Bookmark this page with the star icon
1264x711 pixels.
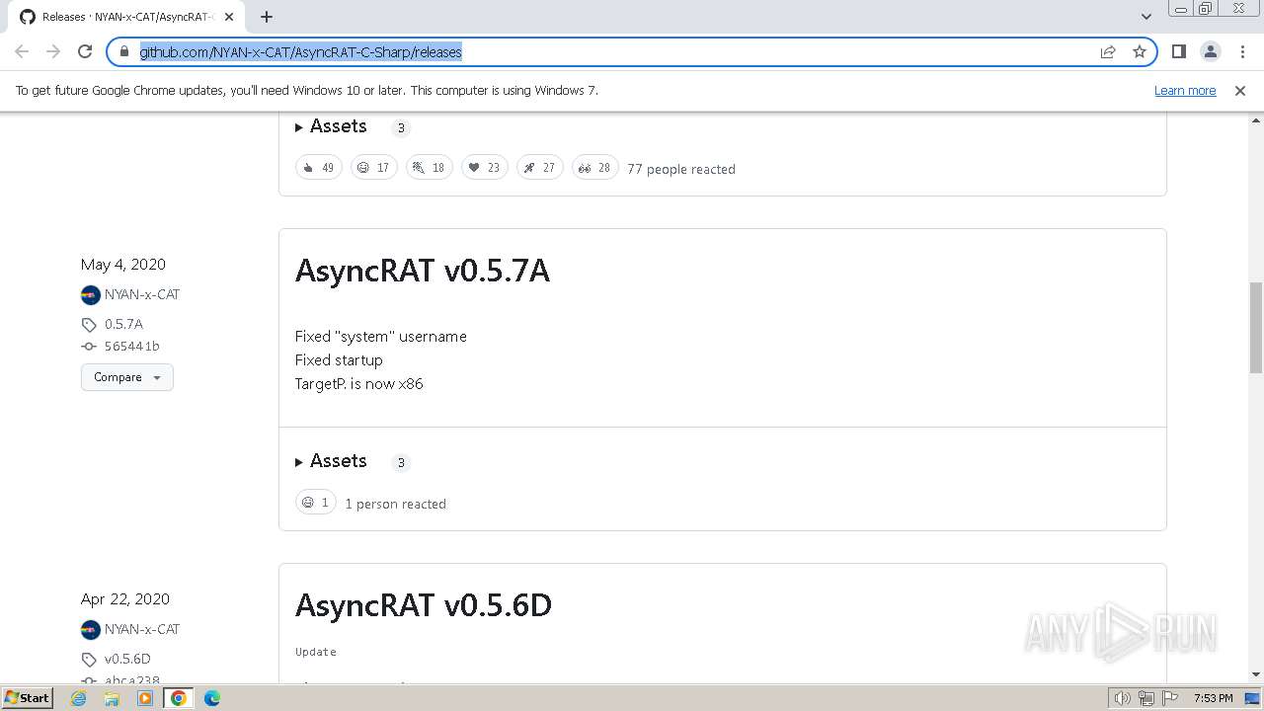[1140, 51]
